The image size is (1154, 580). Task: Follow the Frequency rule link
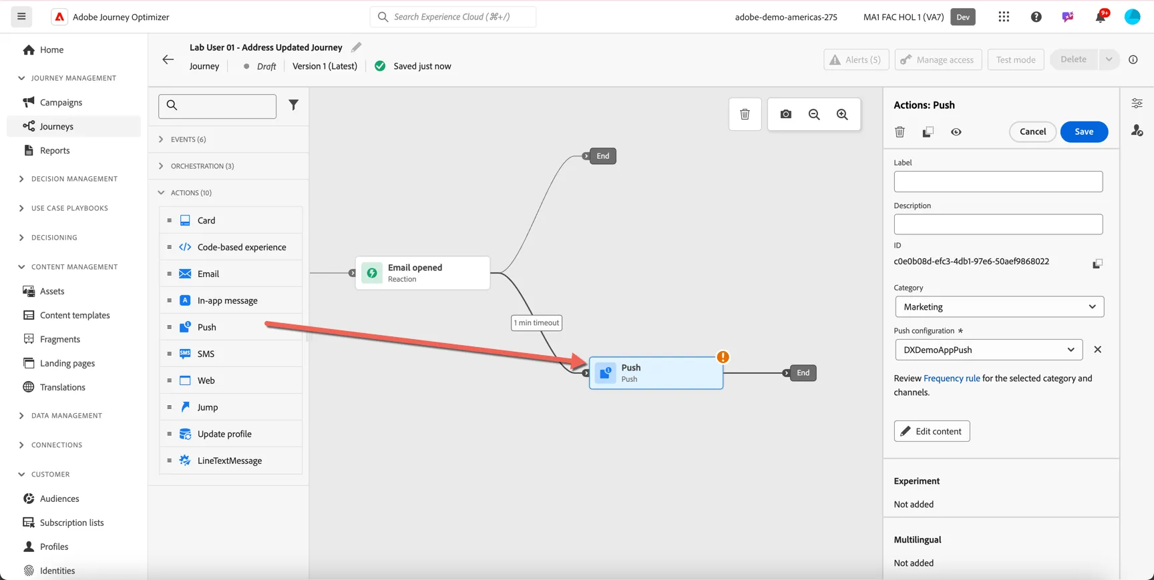(x=952, y=378)
